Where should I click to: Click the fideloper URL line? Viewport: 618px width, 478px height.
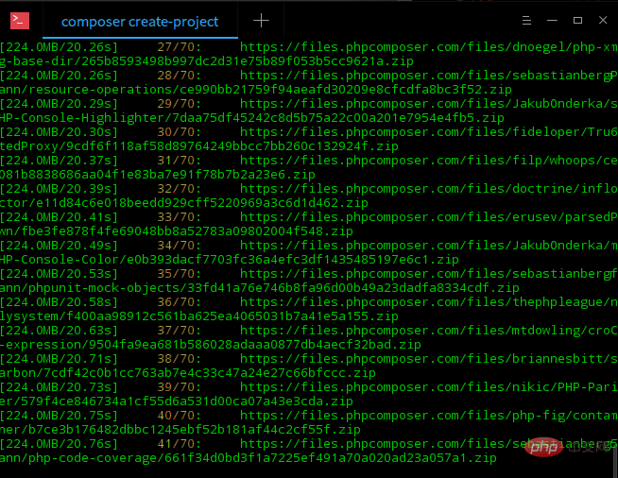point(429,132)
